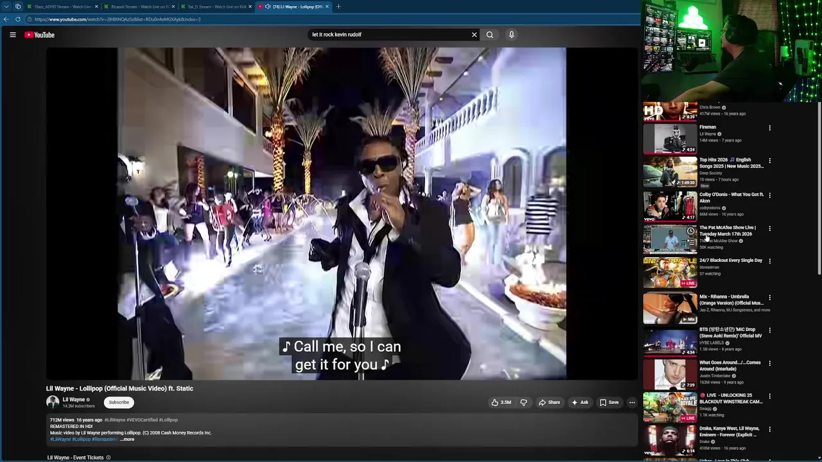Open Lil Wayne Event Tickets info icon
Viewport: 822px width, 462px height.
108,458
